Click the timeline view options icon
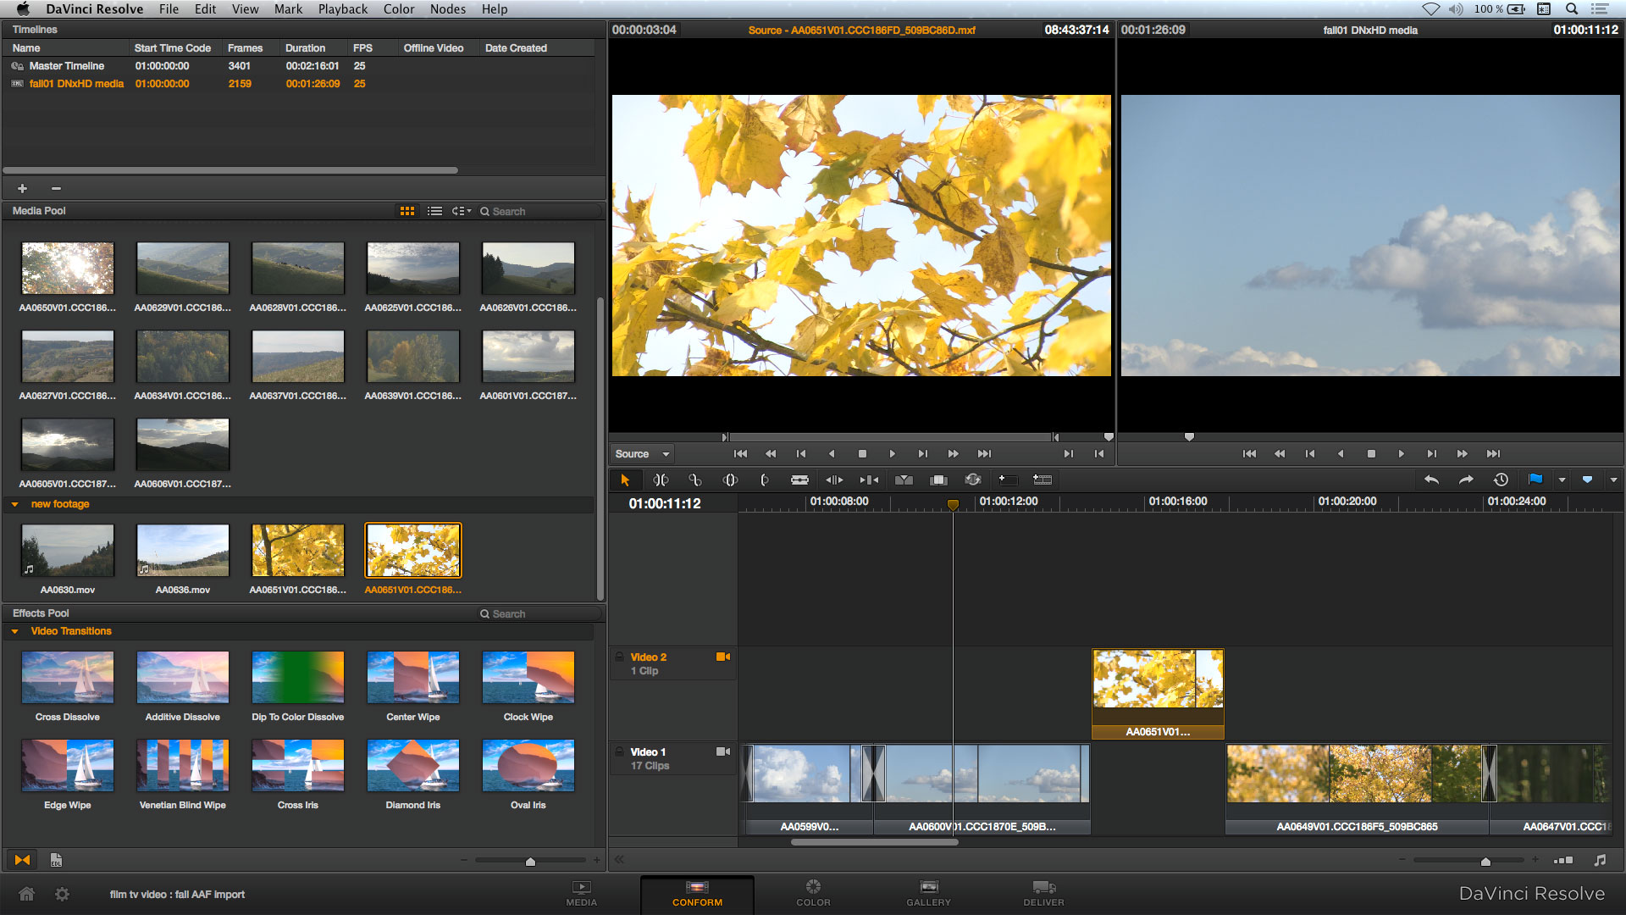This screenshot has height=915, width=1626. coord(1563,860)
